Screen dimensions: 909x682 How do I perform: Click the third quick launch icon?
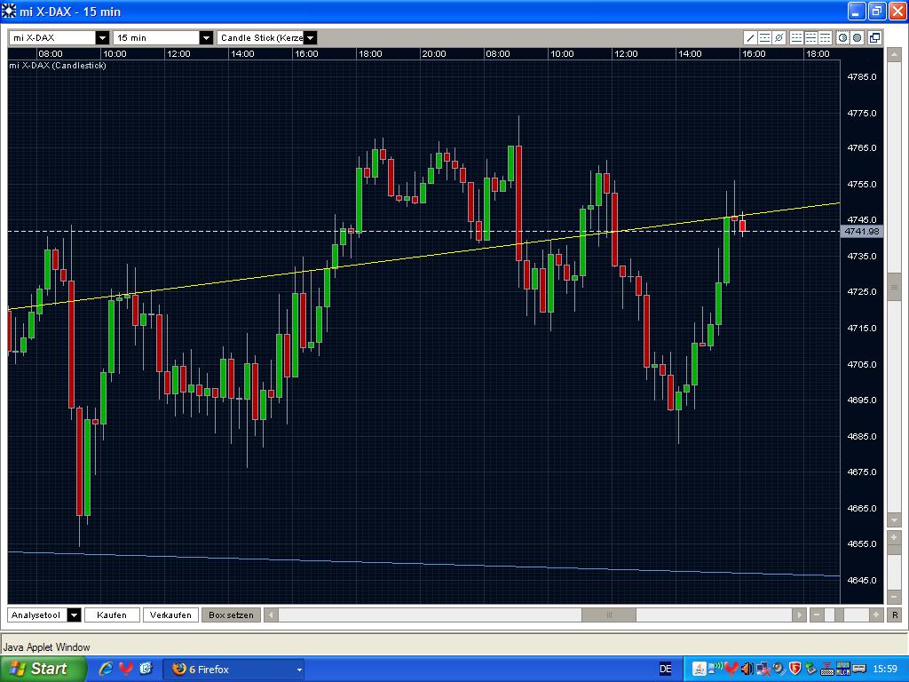146,669
